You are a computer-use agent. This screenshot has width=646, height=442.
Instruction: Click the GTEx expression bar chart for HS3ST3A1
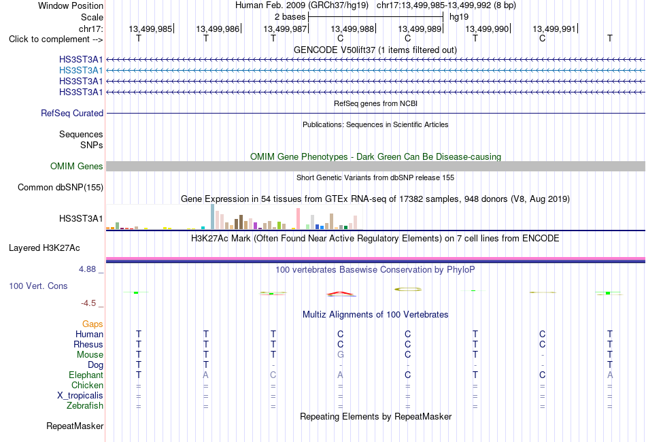click(x=234, y=217)
